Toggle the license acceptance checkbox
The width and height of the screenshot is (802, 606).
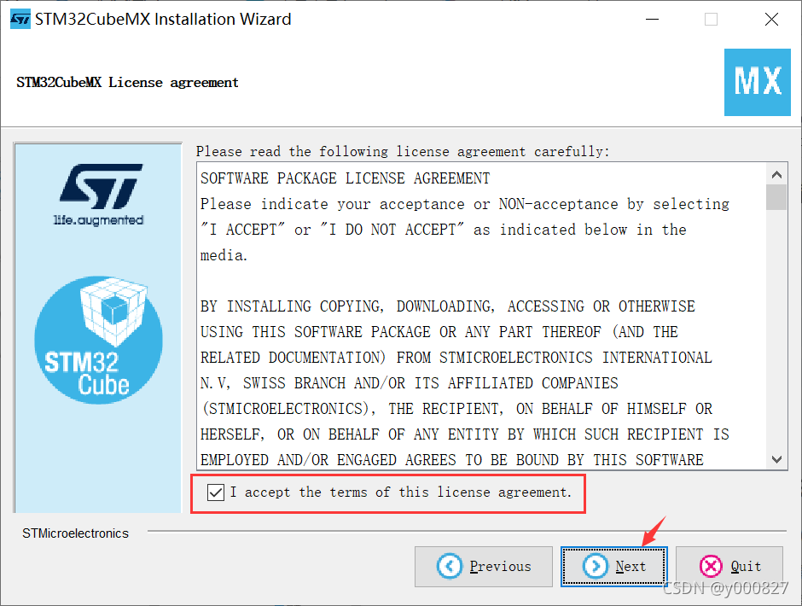(x=215, y=492)
